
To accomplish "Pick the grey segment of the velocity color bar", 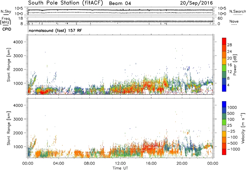I will pyautogui.click(x=224, y=128).
